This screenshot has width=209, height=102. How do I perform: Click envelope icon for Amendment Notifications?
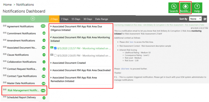(5, 40)
